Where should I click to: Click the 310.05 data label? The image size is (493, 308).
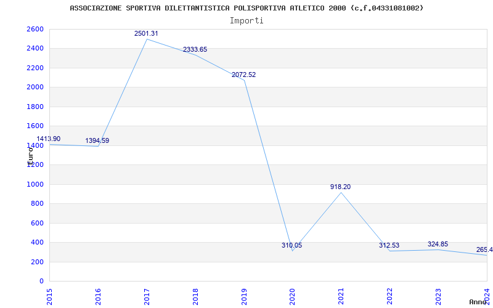point(291,245)
